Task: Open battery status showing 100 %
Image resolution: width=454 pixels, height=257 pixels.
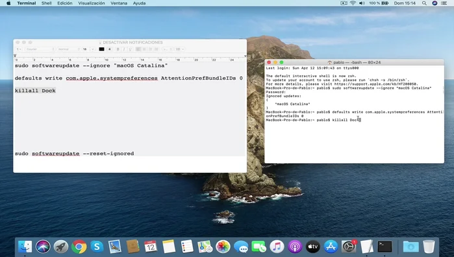Action: [379, 3]
